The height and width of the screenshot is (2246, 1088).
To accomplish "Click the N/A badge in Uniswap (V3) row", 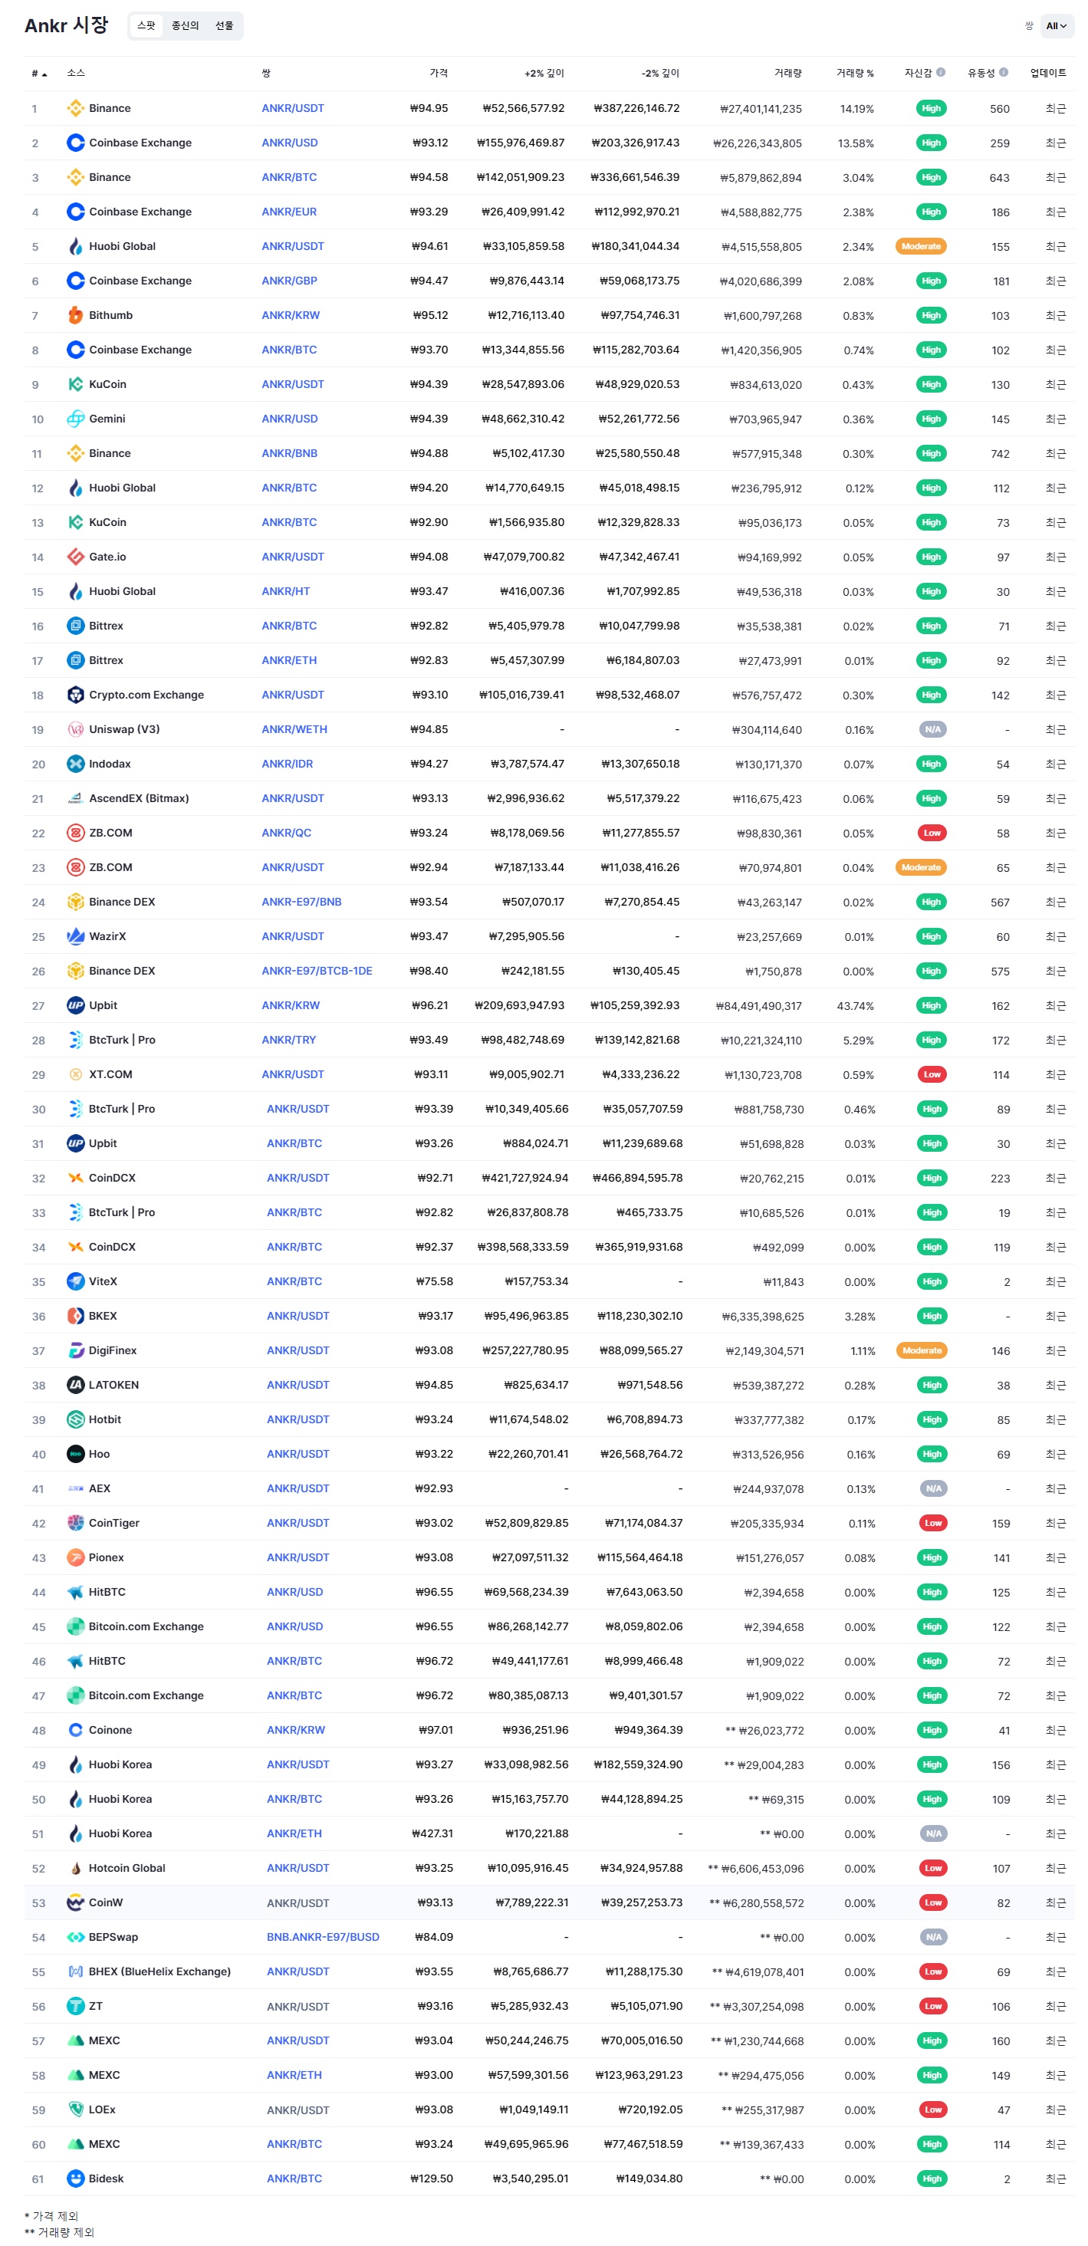I will 932,730.
